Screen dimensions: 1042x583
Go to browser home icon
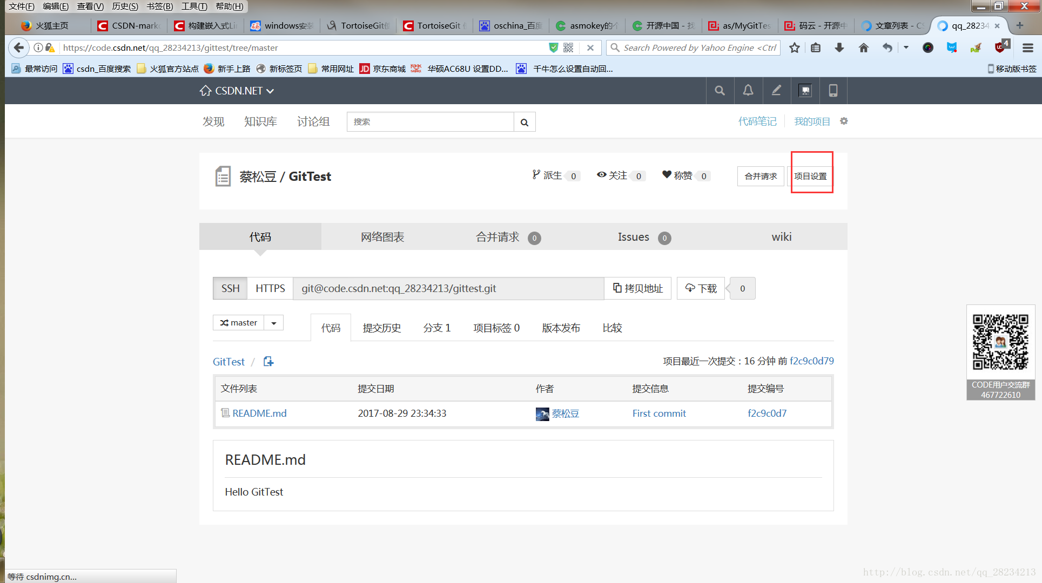tap(863, 48)
